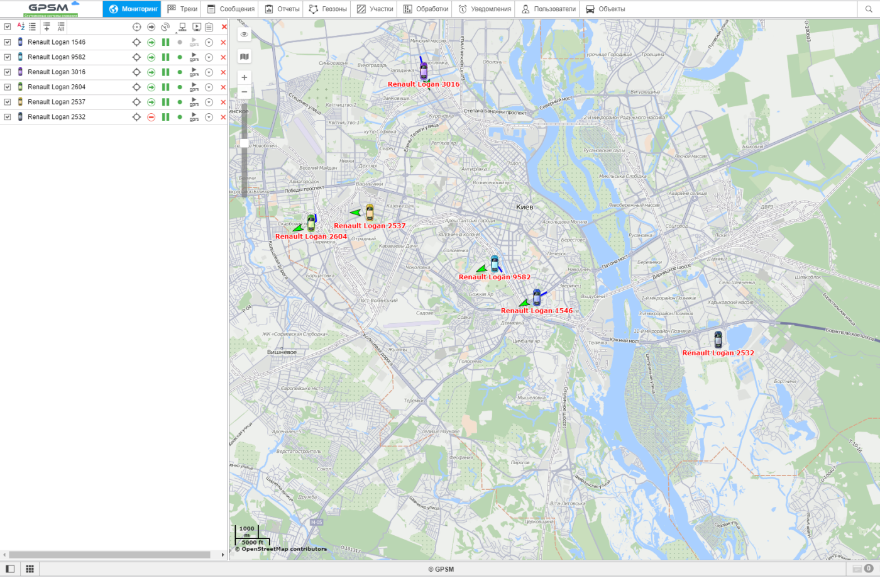Switch to the Участки tab
Screen dimensions: 880x578
tap(375, 9)
